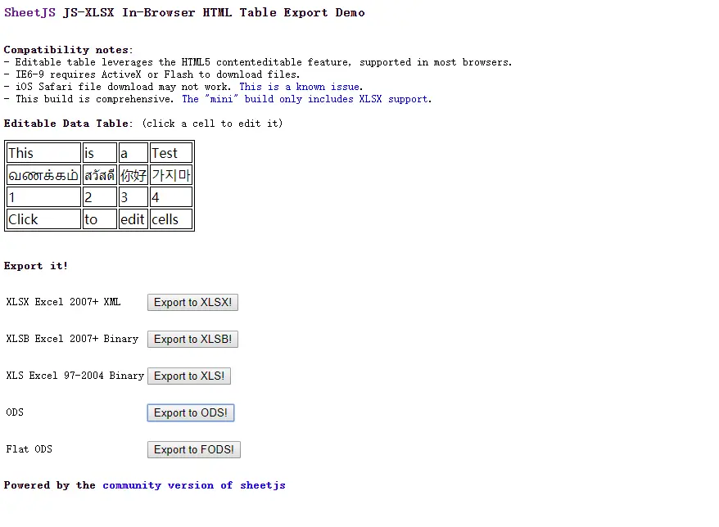Click the line 'IE6-9 requires ActiveX or Flash'
The width and height of the screenshot is (719, 527).
(151, 74)
